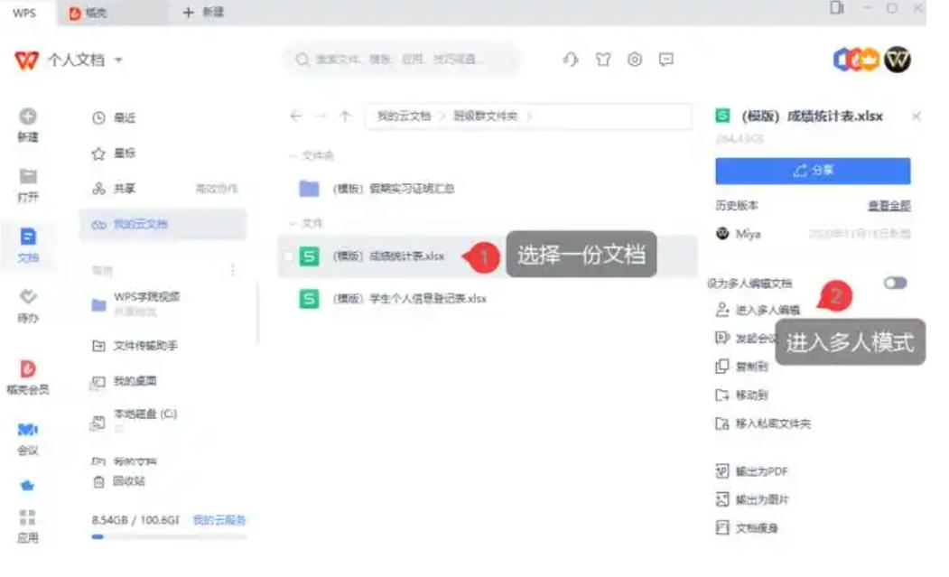Screen dimensions: 949x577
Task: Click the panel layout icon in title bar
Action: (836, 8)
